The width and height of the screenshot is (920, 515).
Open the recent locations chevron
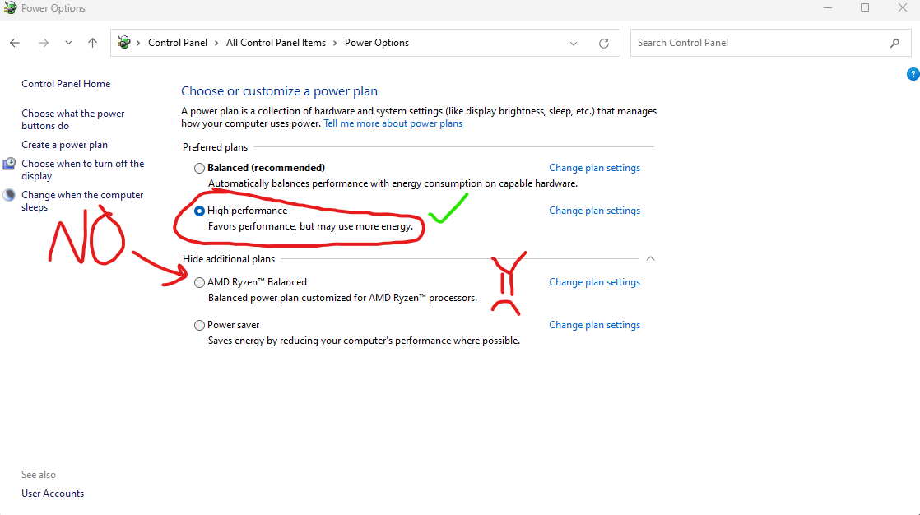(68, 43)
